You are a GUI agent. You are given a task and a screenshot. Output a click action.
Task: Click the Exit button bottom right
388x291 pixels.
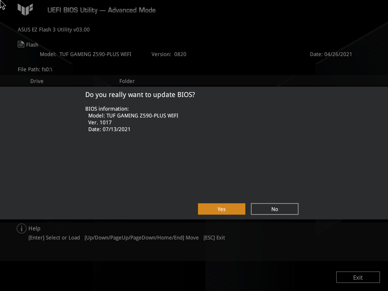tap(358, 277)
